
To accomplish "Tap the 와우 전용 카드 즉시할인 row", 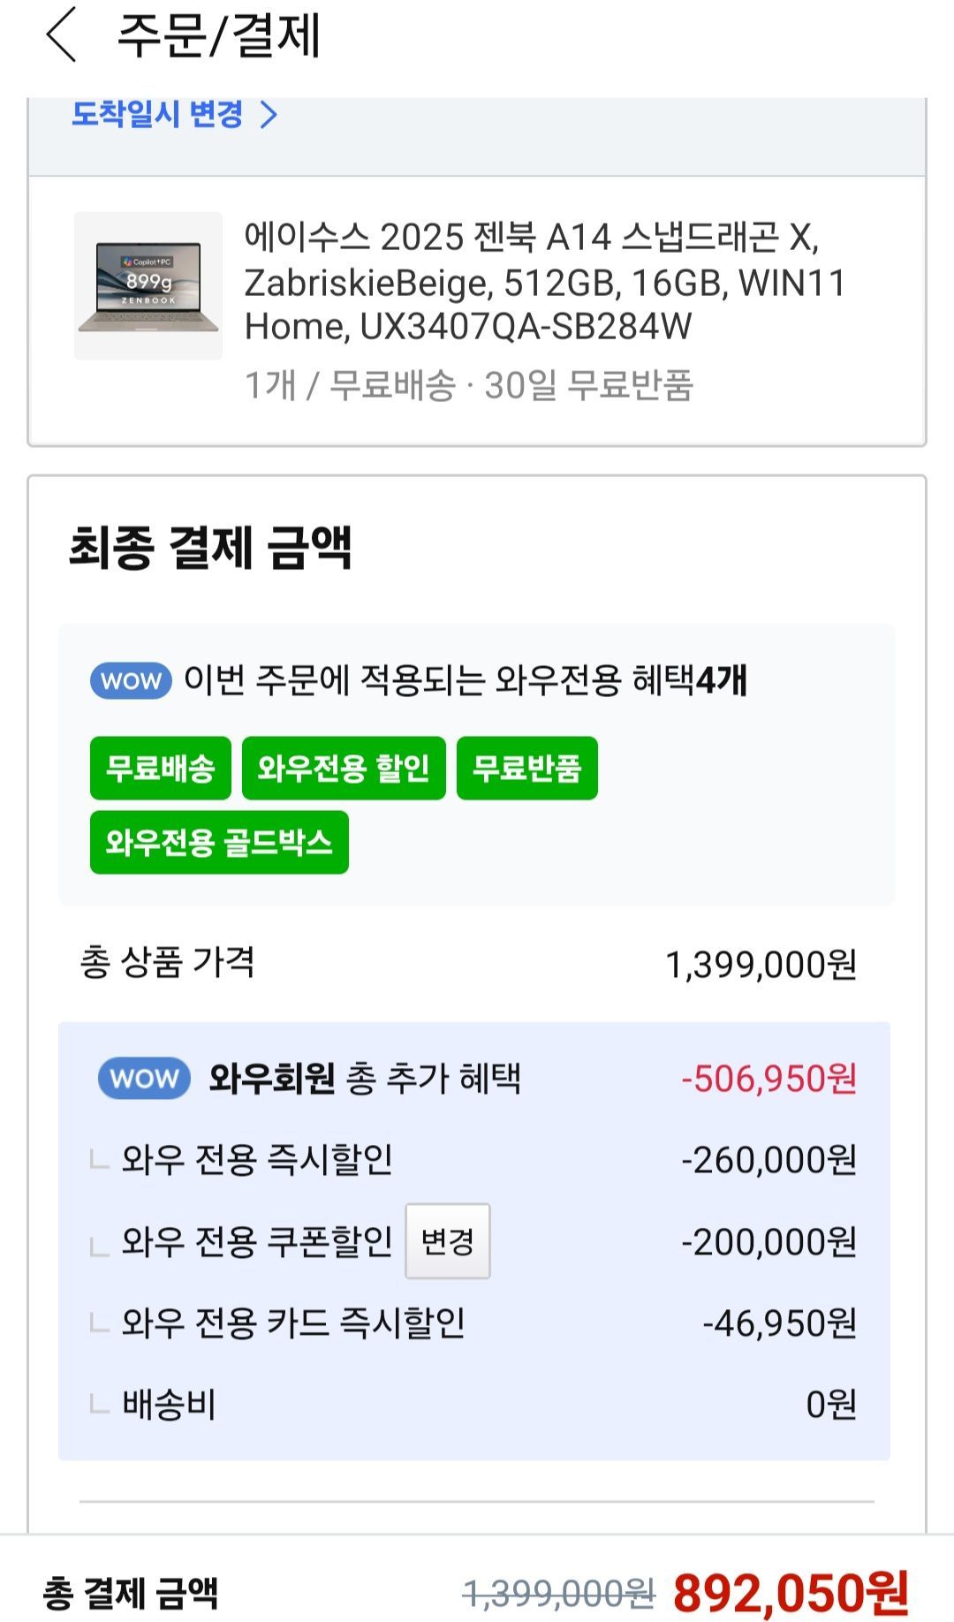I will tap(293, 1323).
